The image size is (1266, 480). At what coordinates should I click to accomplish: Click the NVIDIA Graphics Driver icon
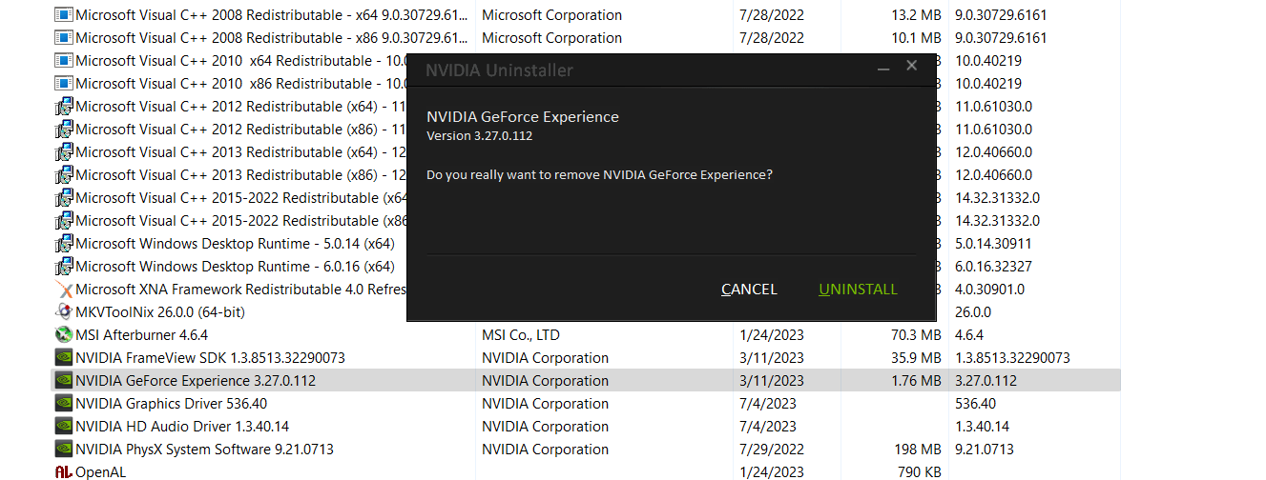tap(64, 404)
